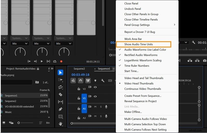Select the Hand tool
This screenshot has height=133, width=207.
pos(61,124)
